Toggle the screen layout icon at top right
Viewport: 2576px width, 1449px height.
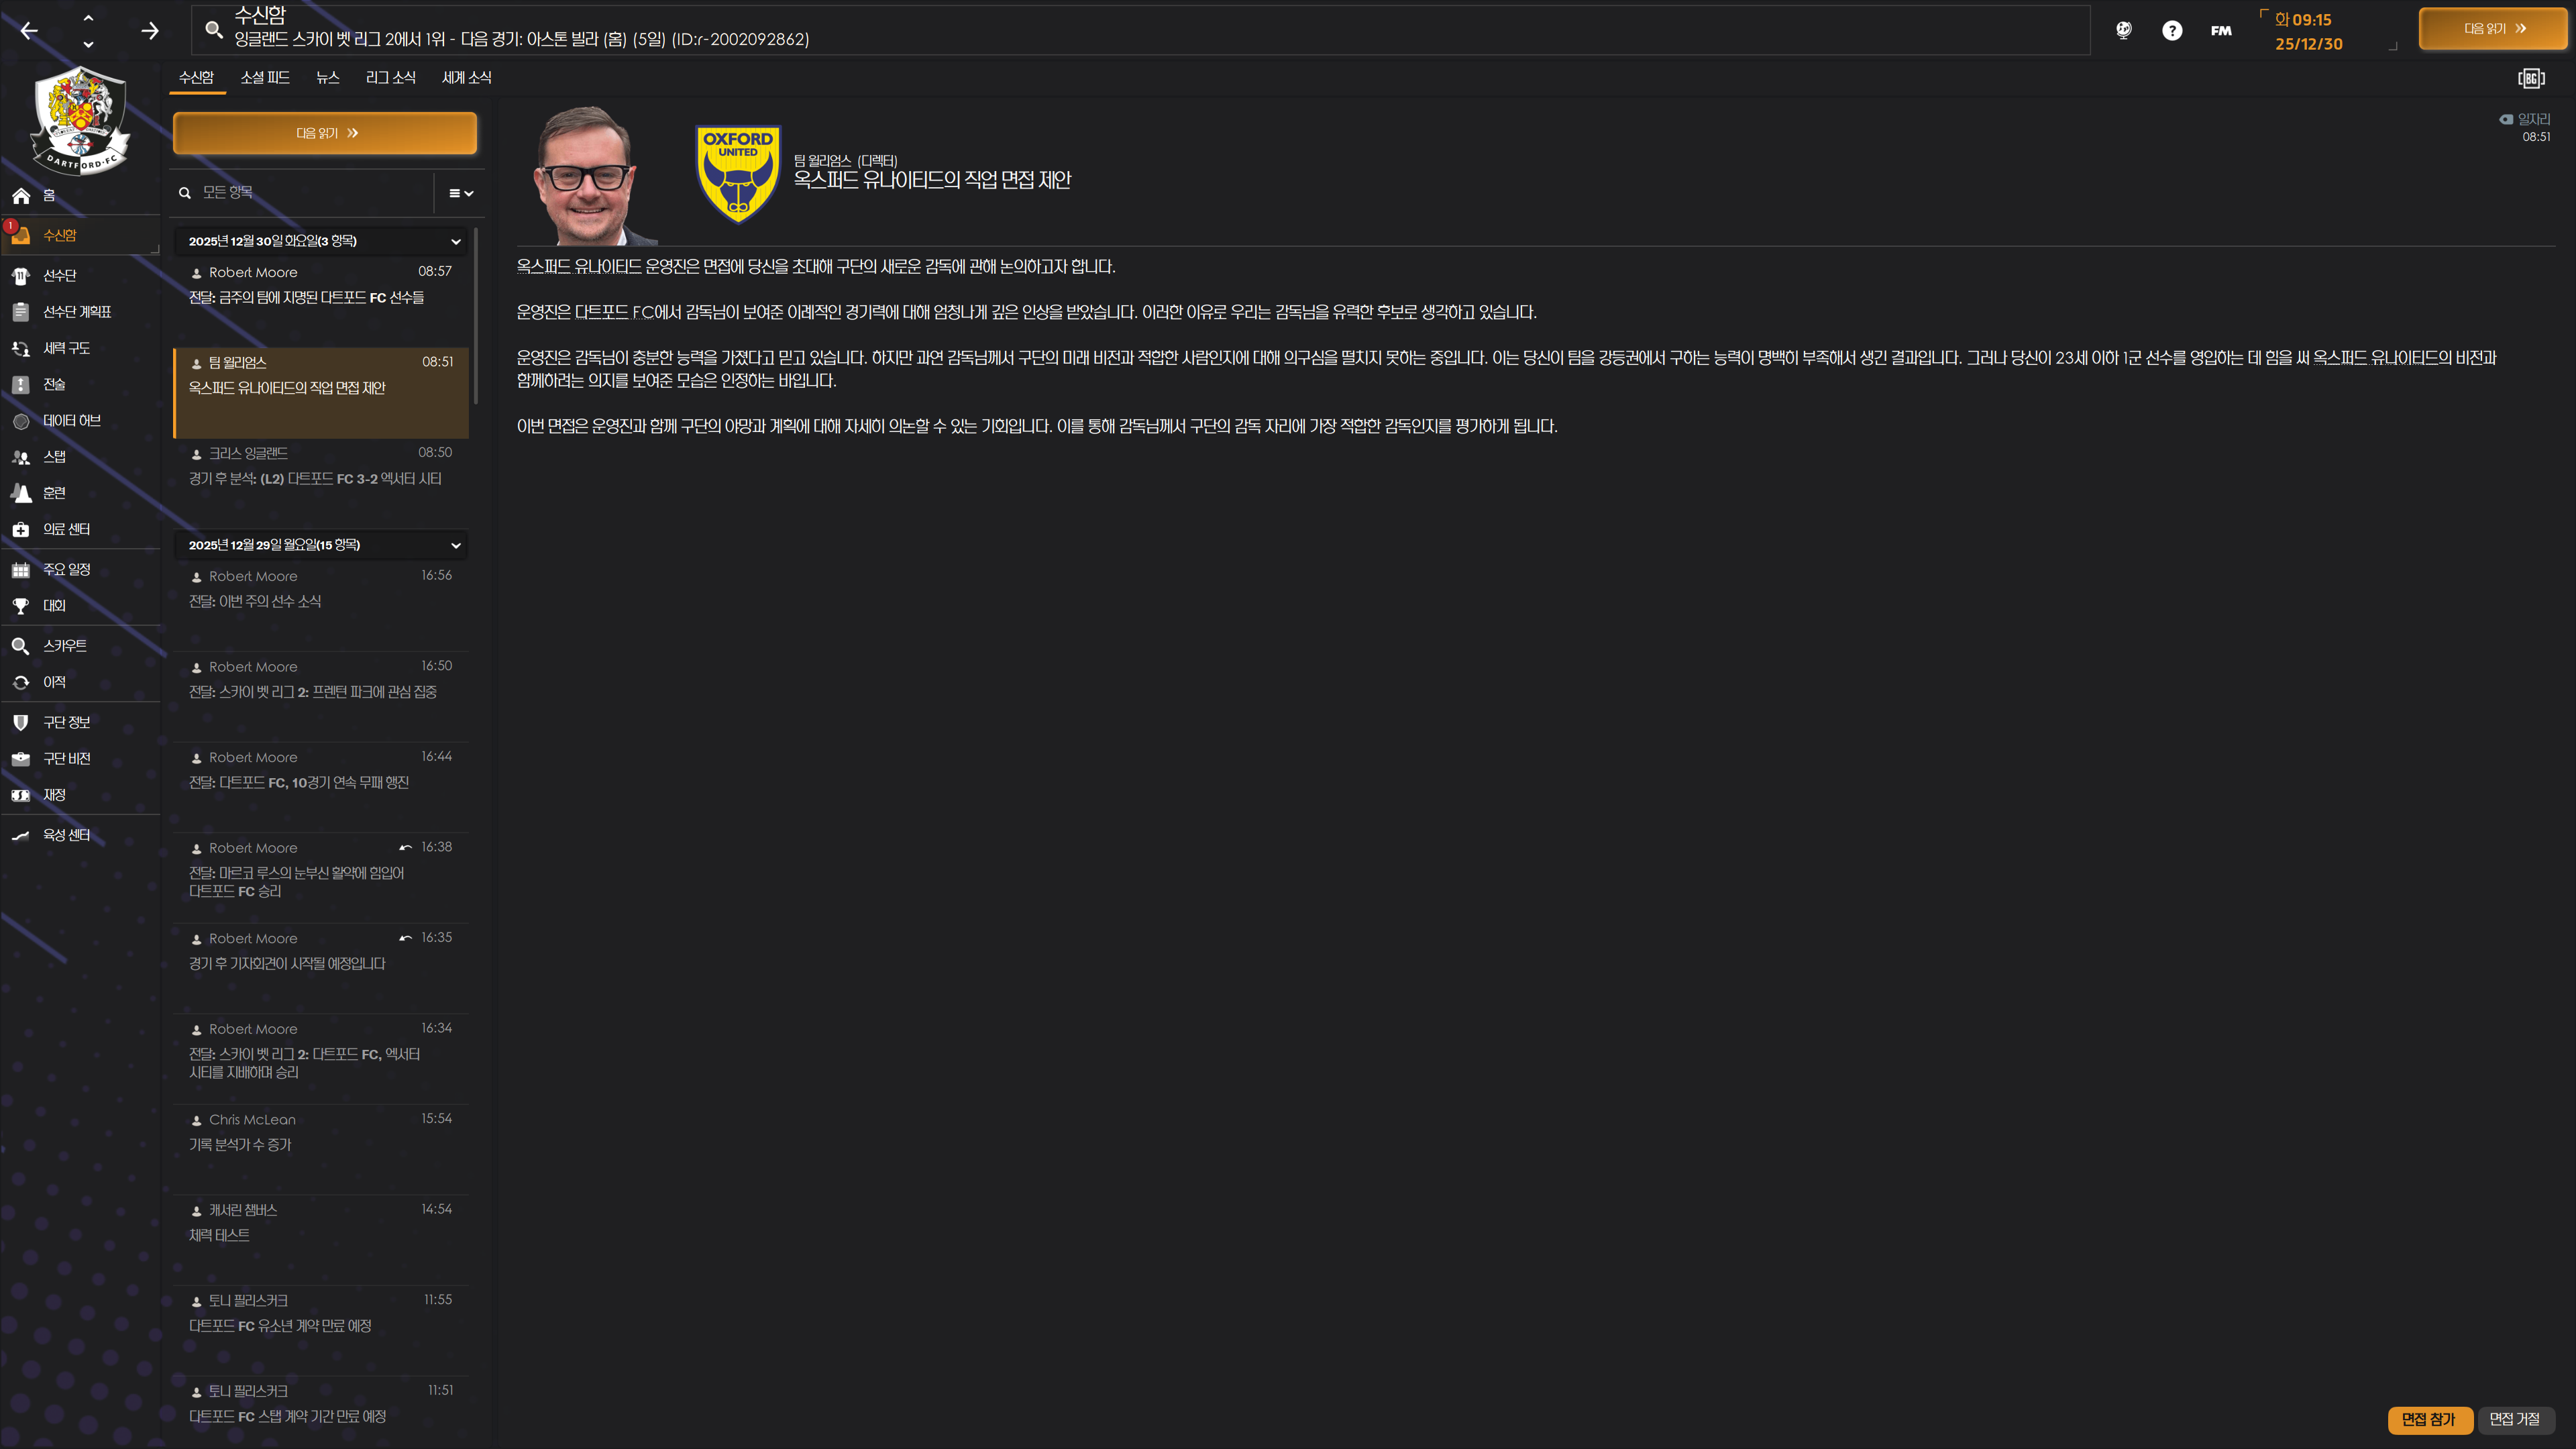click(2531, 78)
